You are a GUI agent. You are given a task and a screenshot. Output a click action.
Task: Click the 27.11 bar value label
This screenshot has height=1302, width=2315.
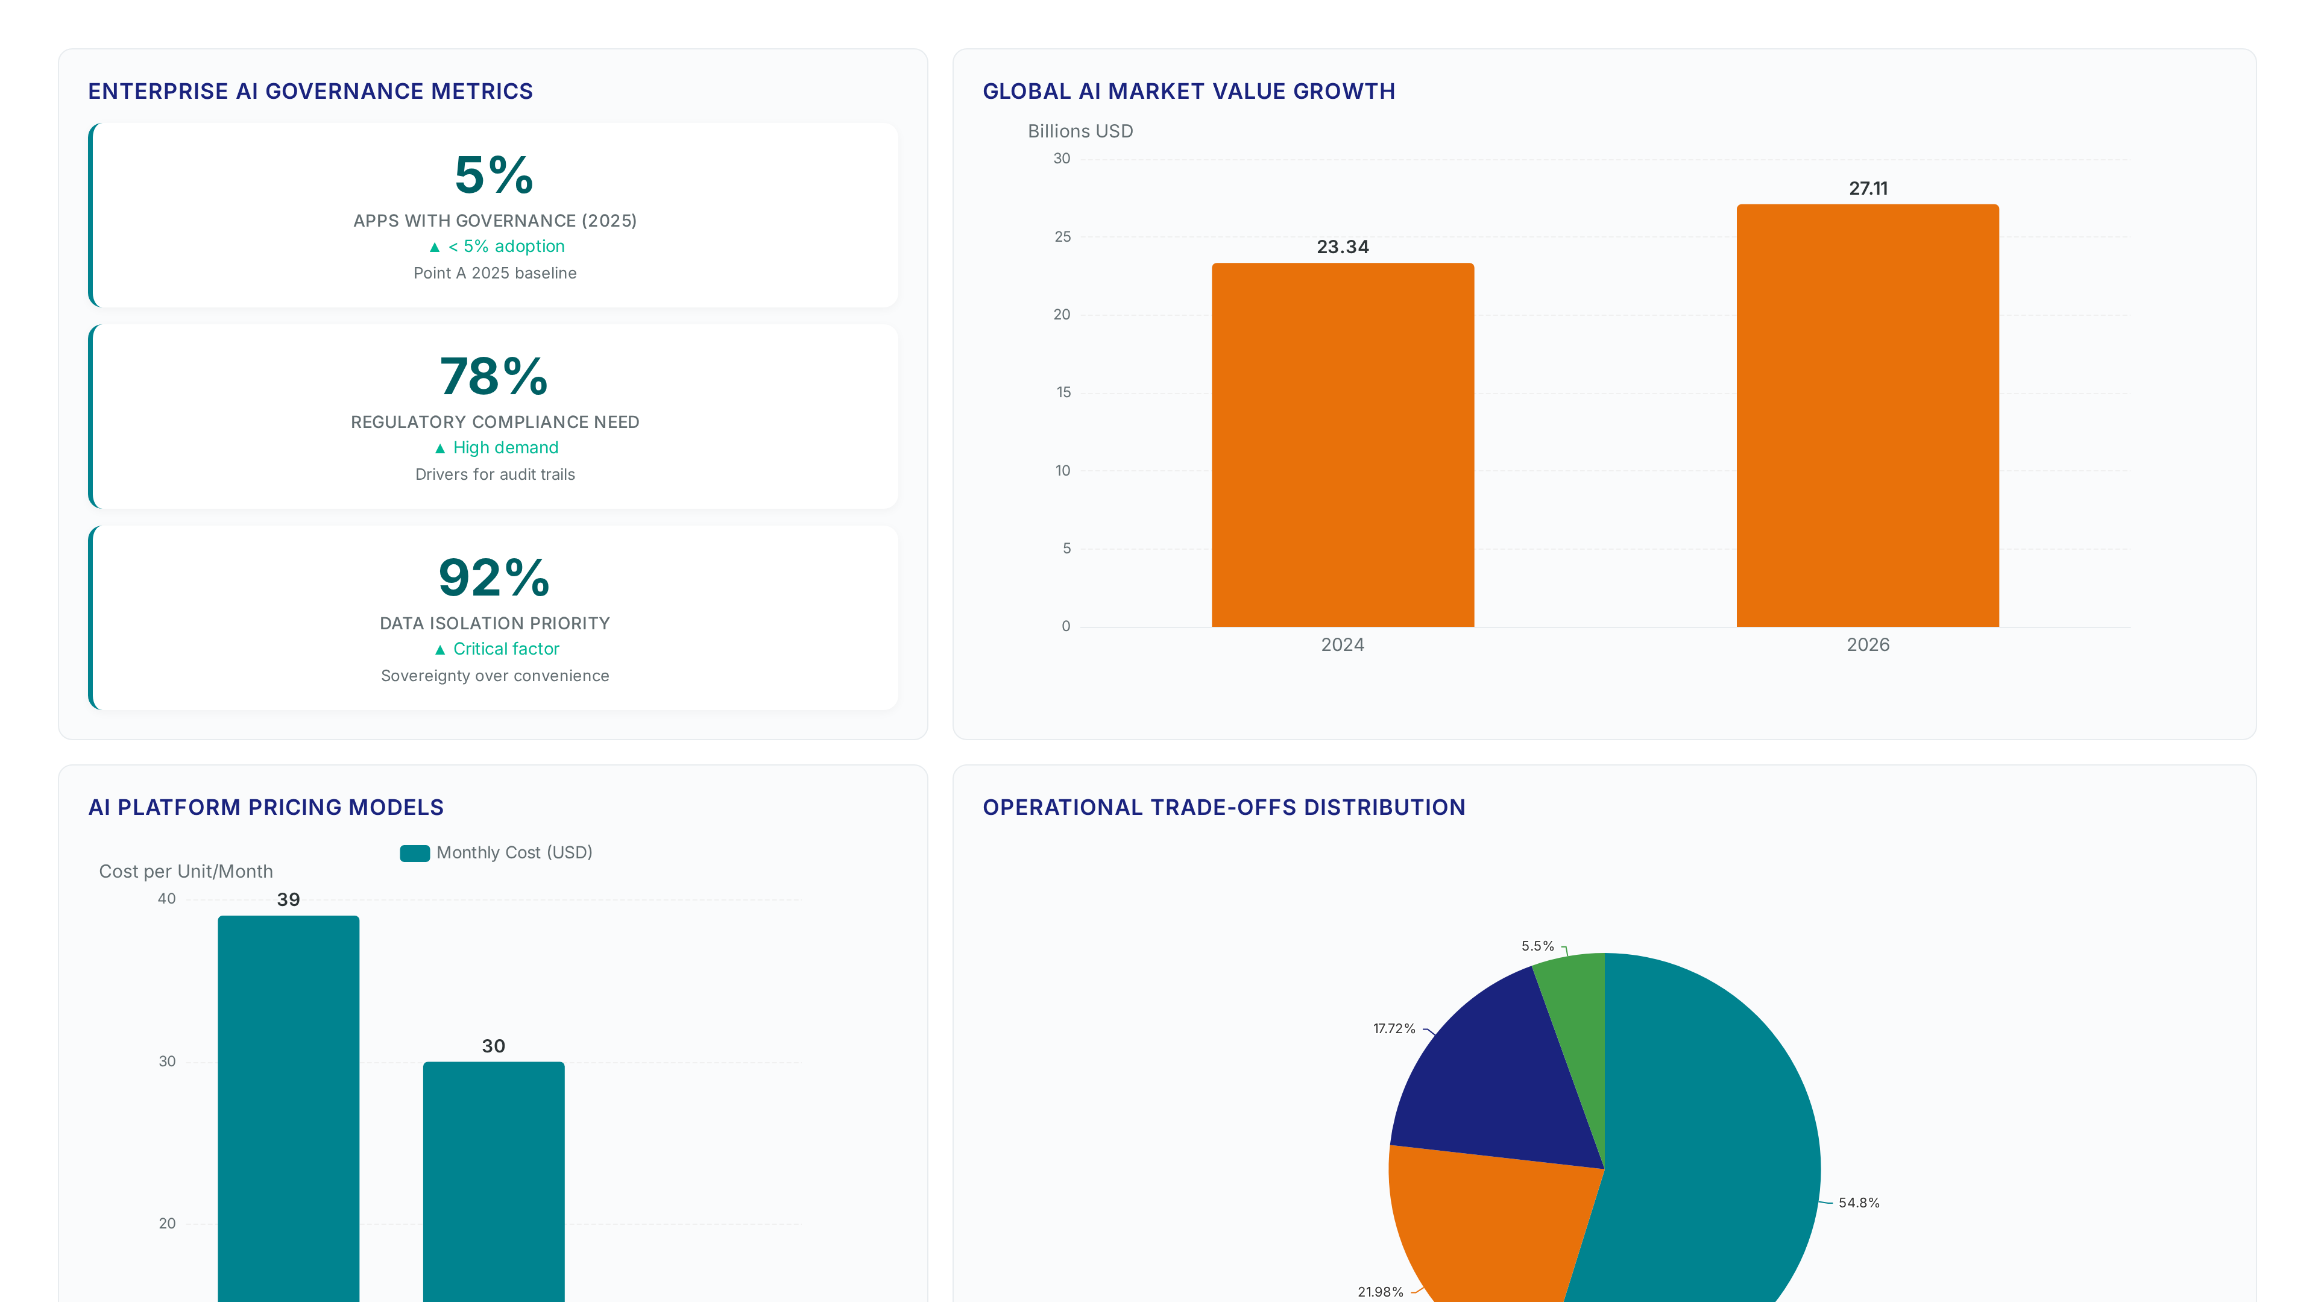1868,189
